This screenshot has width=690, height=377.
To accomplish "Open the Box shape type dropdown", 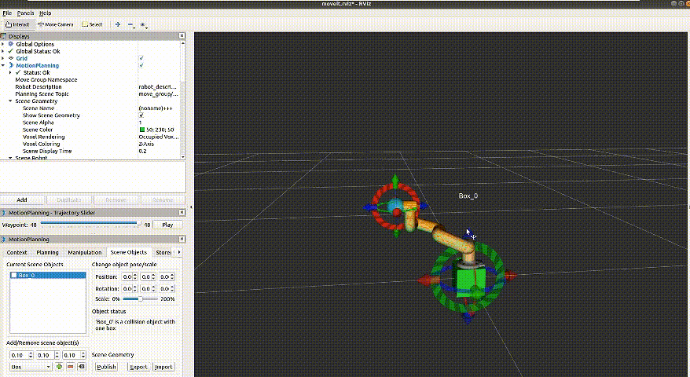I will (x=31, y=367).
